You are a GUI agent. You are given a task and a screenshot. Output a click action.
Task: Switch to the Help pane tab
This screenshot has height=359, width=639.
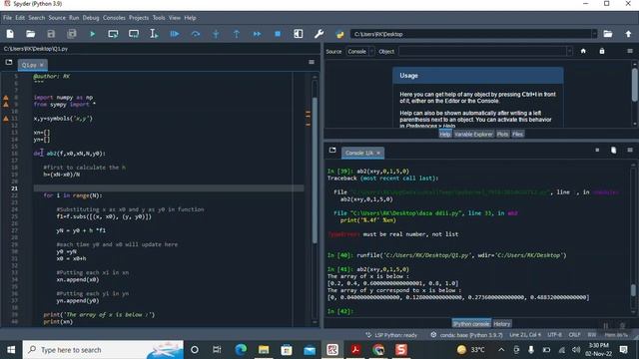[x=445, y=134]
